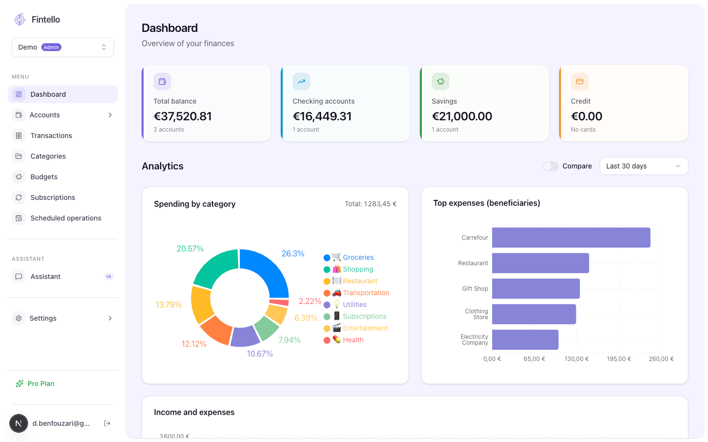The height and width of the screenshot is (442, 708).
Task: Toggle Transportation legend item in spending chart
Action: tap(356, 293)
